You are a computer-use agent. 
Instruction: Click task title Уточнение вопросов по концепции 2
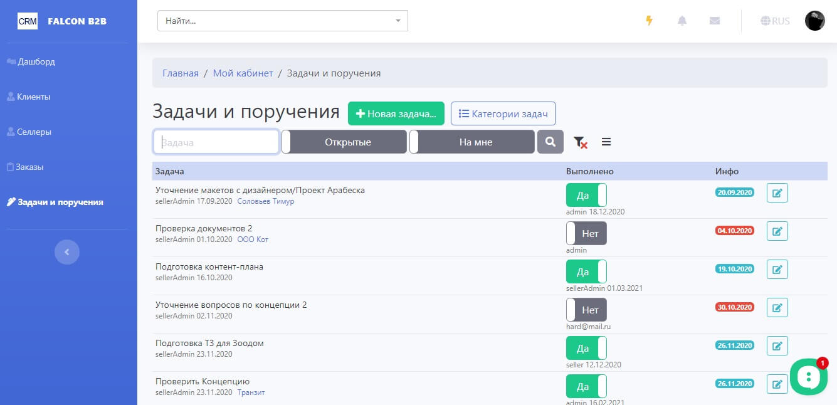tap(231, 305)
